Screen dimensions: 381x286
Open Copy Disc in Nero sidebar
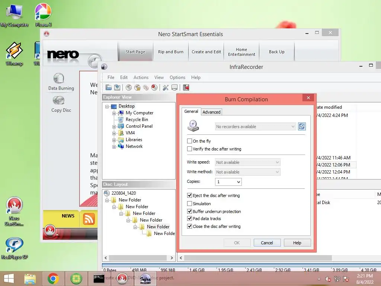(61, 104)
